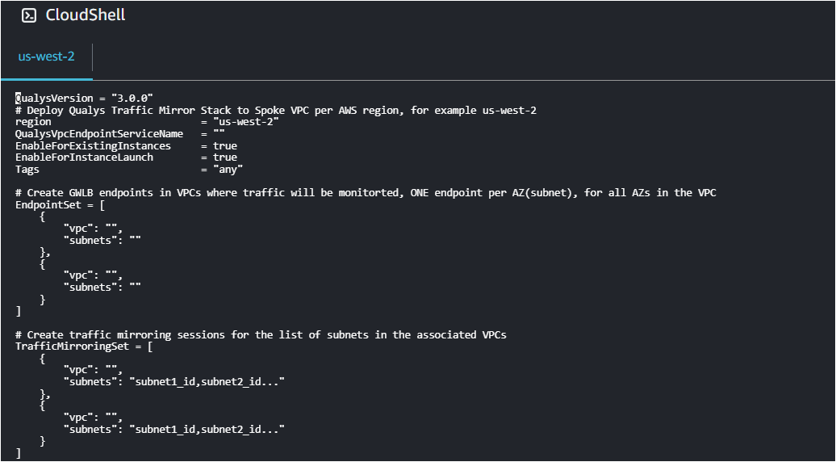Click the GWLB endpoints comment line
The height and width of the screenshot is (462, 836).
tap(366, 193)
